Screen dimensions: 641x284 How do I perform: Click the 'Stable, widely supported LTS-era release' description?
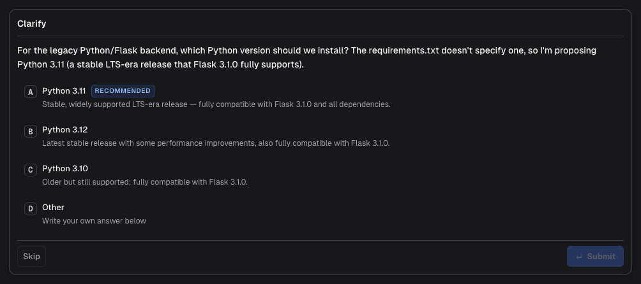click(x=216, y=104)
